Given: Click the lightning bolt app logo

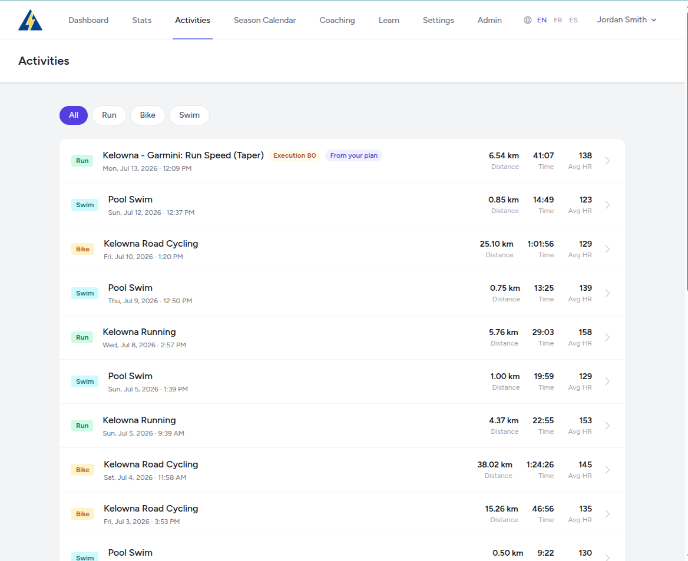Looking at the screenshot, I should click(x=30, y=20).
